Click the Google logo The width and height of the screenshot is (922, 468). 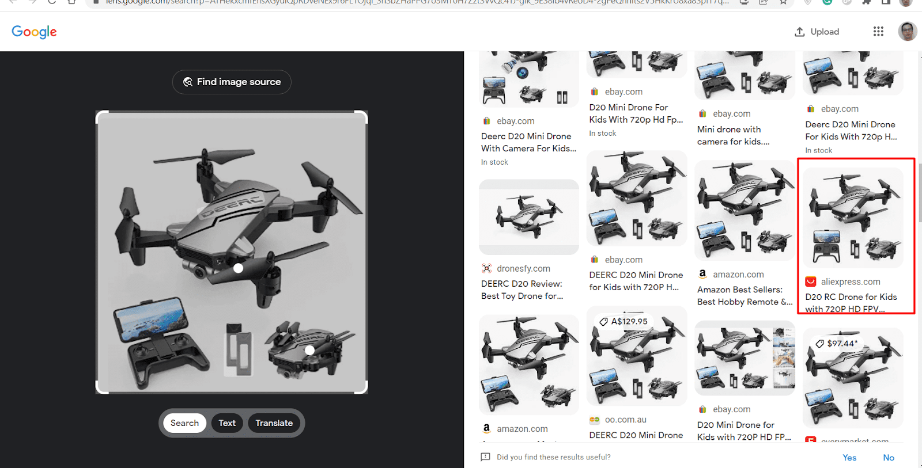34,32
